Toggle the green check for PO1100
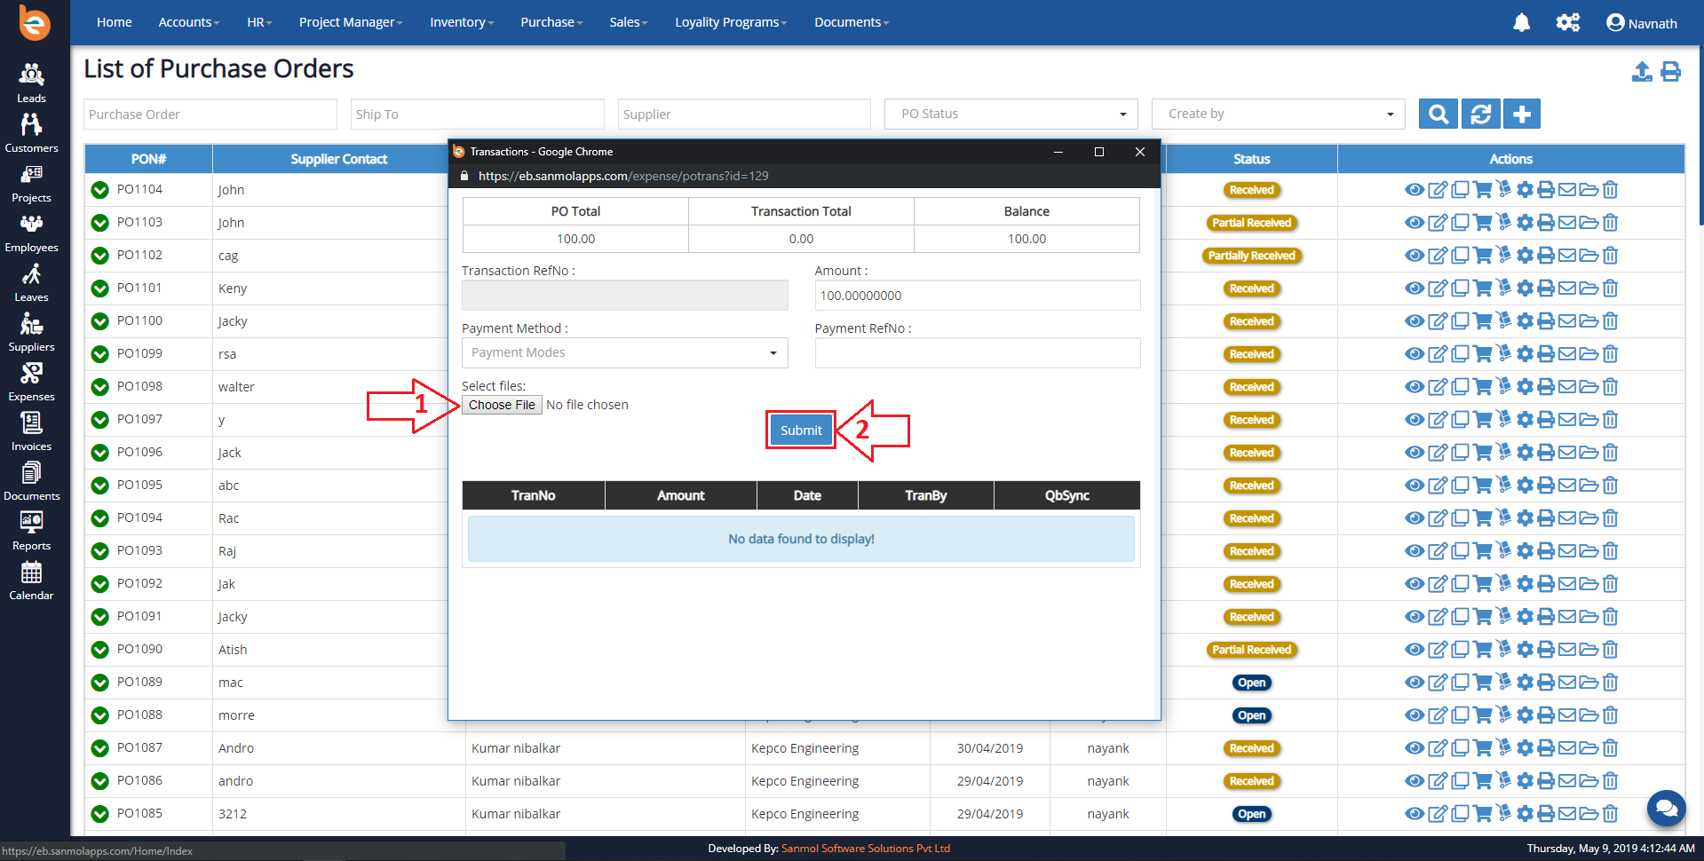 [100, 321]
